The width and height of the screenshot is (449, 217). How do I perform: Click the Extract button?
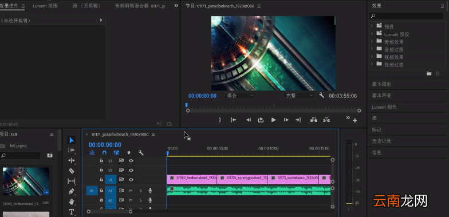326,120
